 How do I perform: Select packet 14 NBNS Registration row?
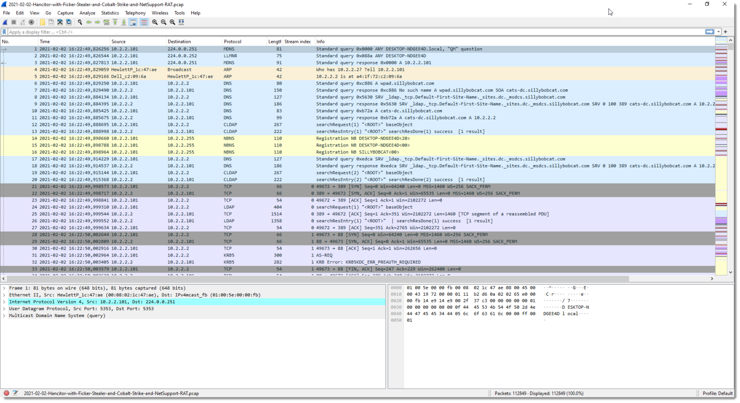[x=358, y=138]
